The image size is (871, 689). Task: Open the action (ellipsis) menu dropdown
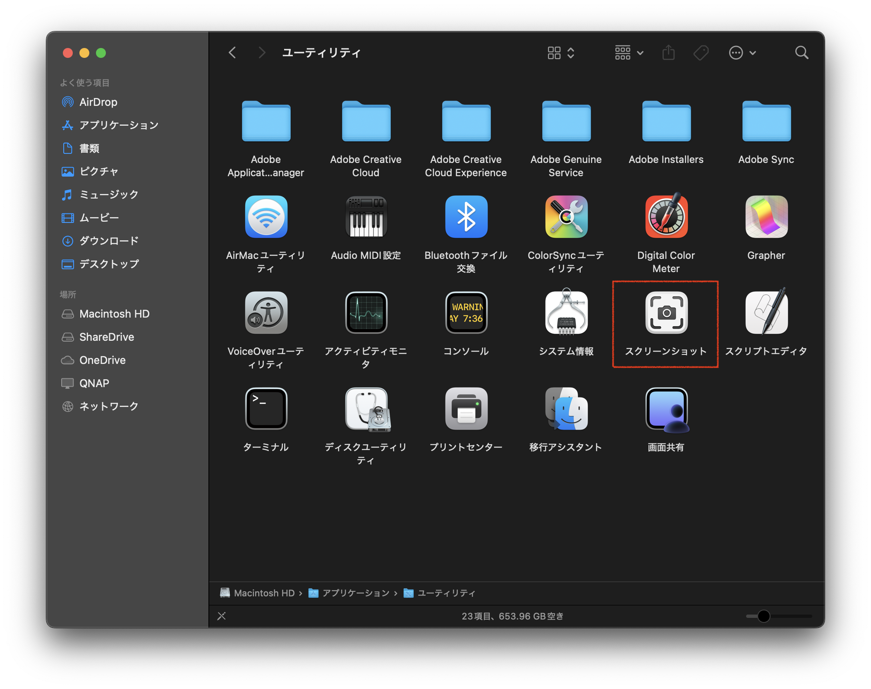[742, 53]
